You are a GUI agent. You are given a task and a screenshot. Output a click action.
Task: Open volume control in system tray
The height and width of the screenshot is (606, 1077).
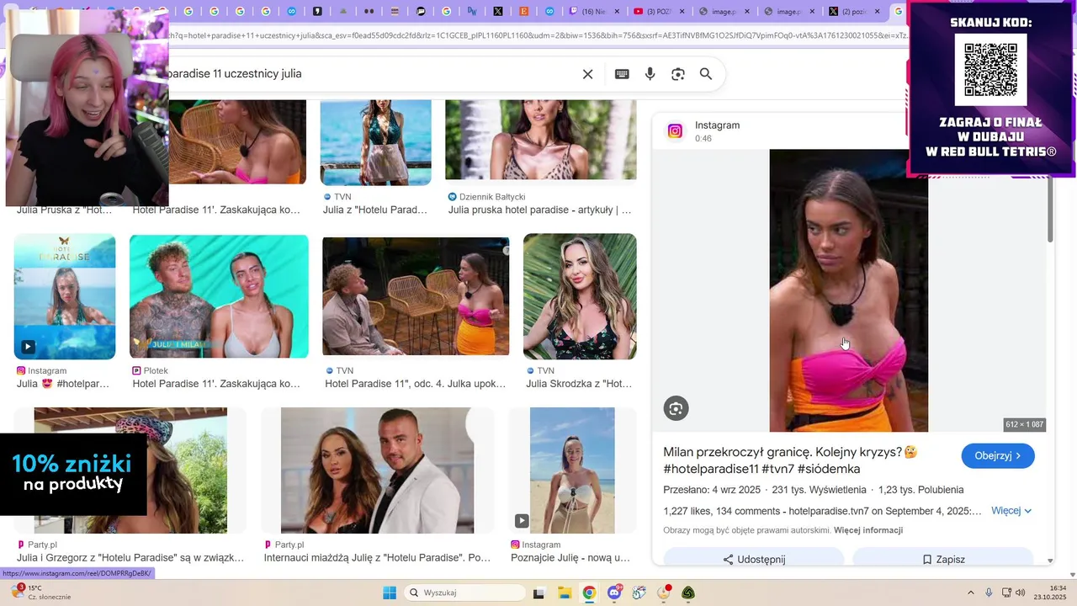pos(1020,593)
